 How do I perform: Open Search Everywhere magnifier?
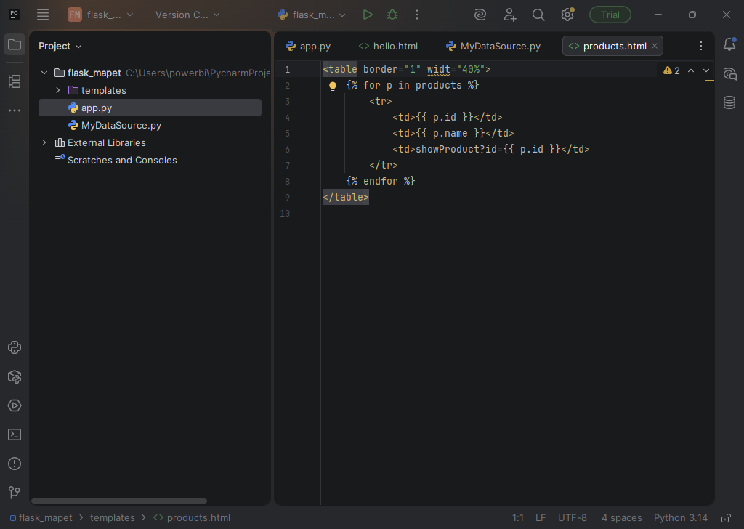[538, 15]
